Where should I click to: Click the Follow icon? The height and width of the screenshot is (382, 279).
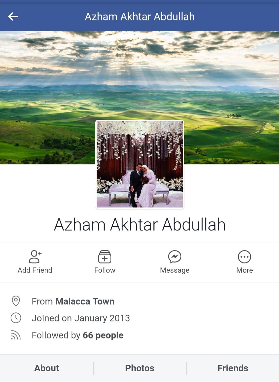click(105, 257)
